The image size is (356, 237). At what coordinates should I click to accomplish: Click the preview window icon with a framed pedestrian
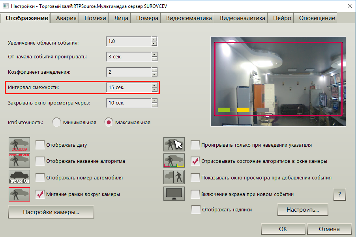[x=174, y=177]
